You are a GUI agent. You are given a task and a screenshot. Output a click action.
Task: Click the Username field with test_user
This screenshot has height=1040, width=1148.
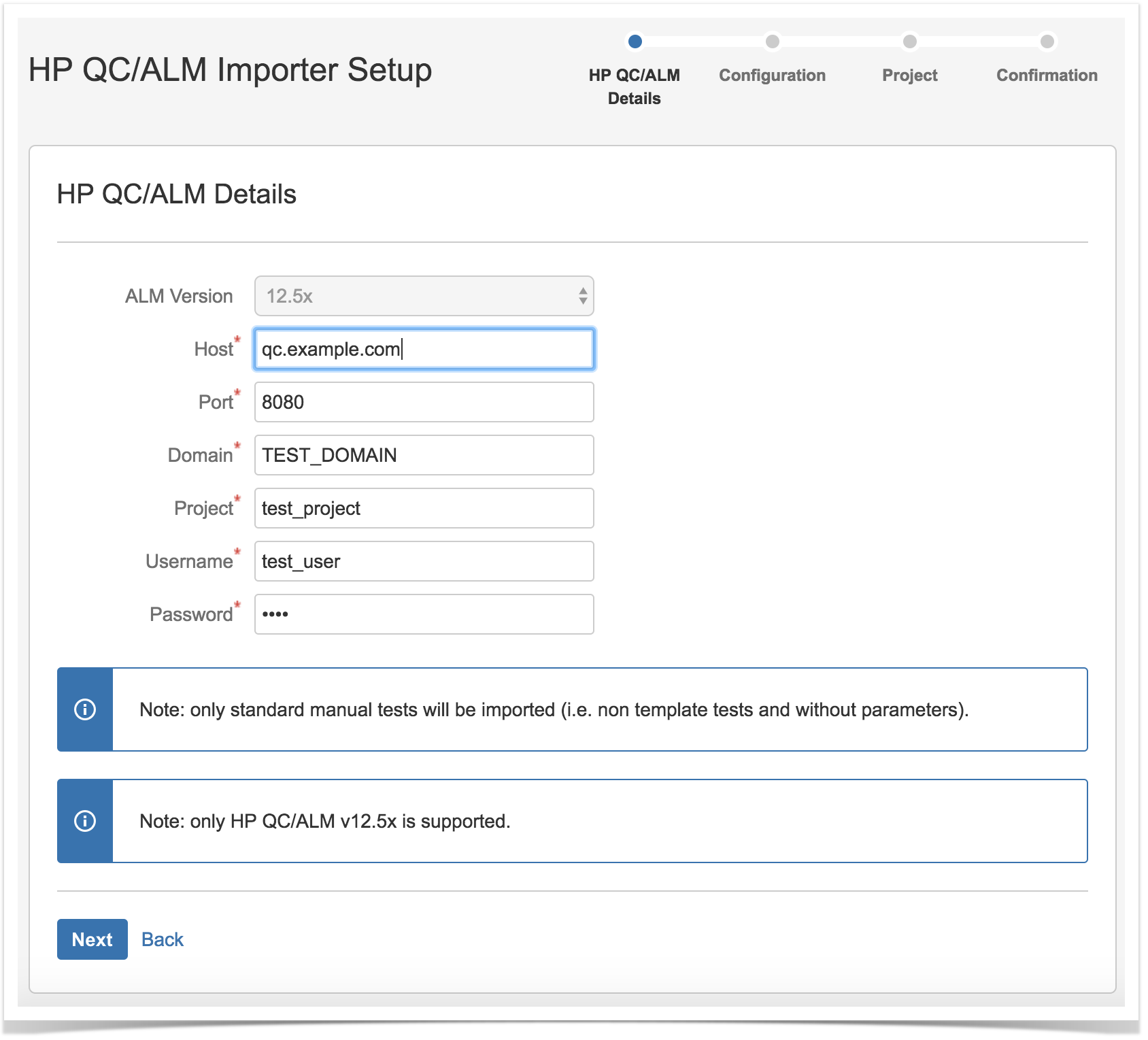click(x=424, y=561)
